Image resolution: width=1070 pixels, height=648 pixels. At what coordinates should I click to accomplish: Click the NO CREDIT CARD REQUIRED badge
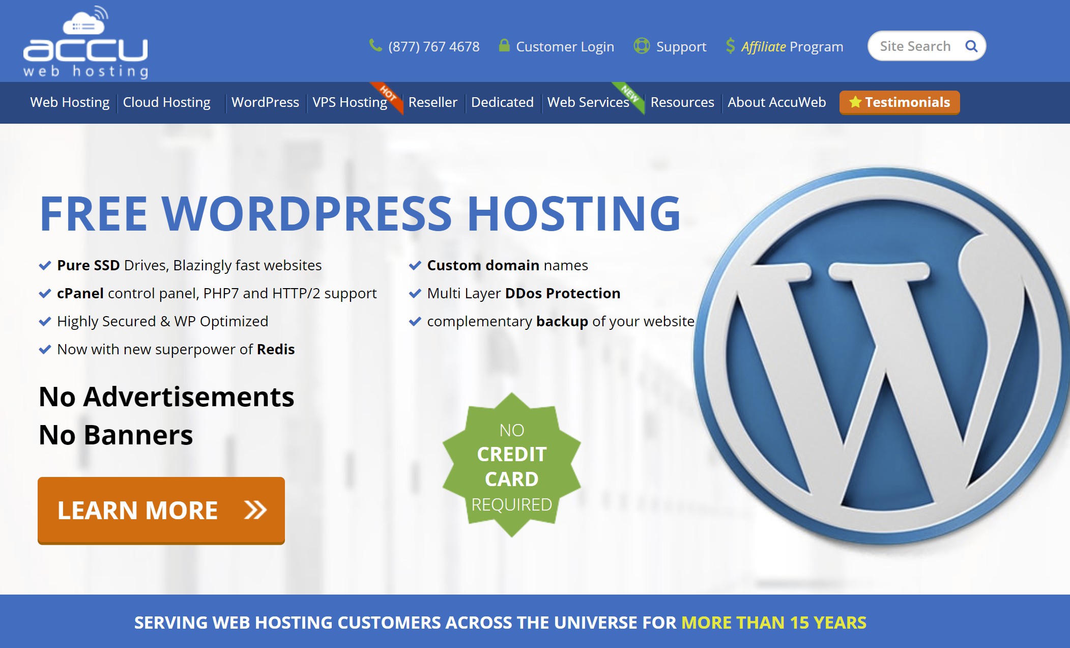(x=510, y=467)
